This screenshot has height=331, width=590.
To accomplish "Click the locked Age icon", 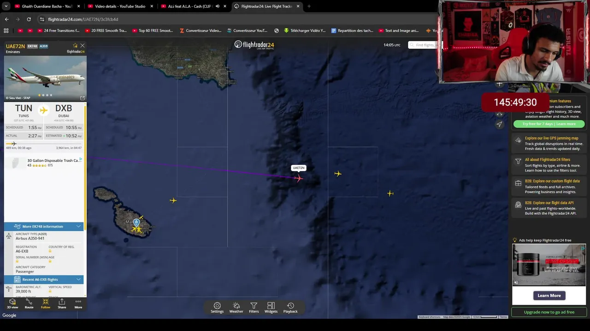I will click(x=50, y=262).
